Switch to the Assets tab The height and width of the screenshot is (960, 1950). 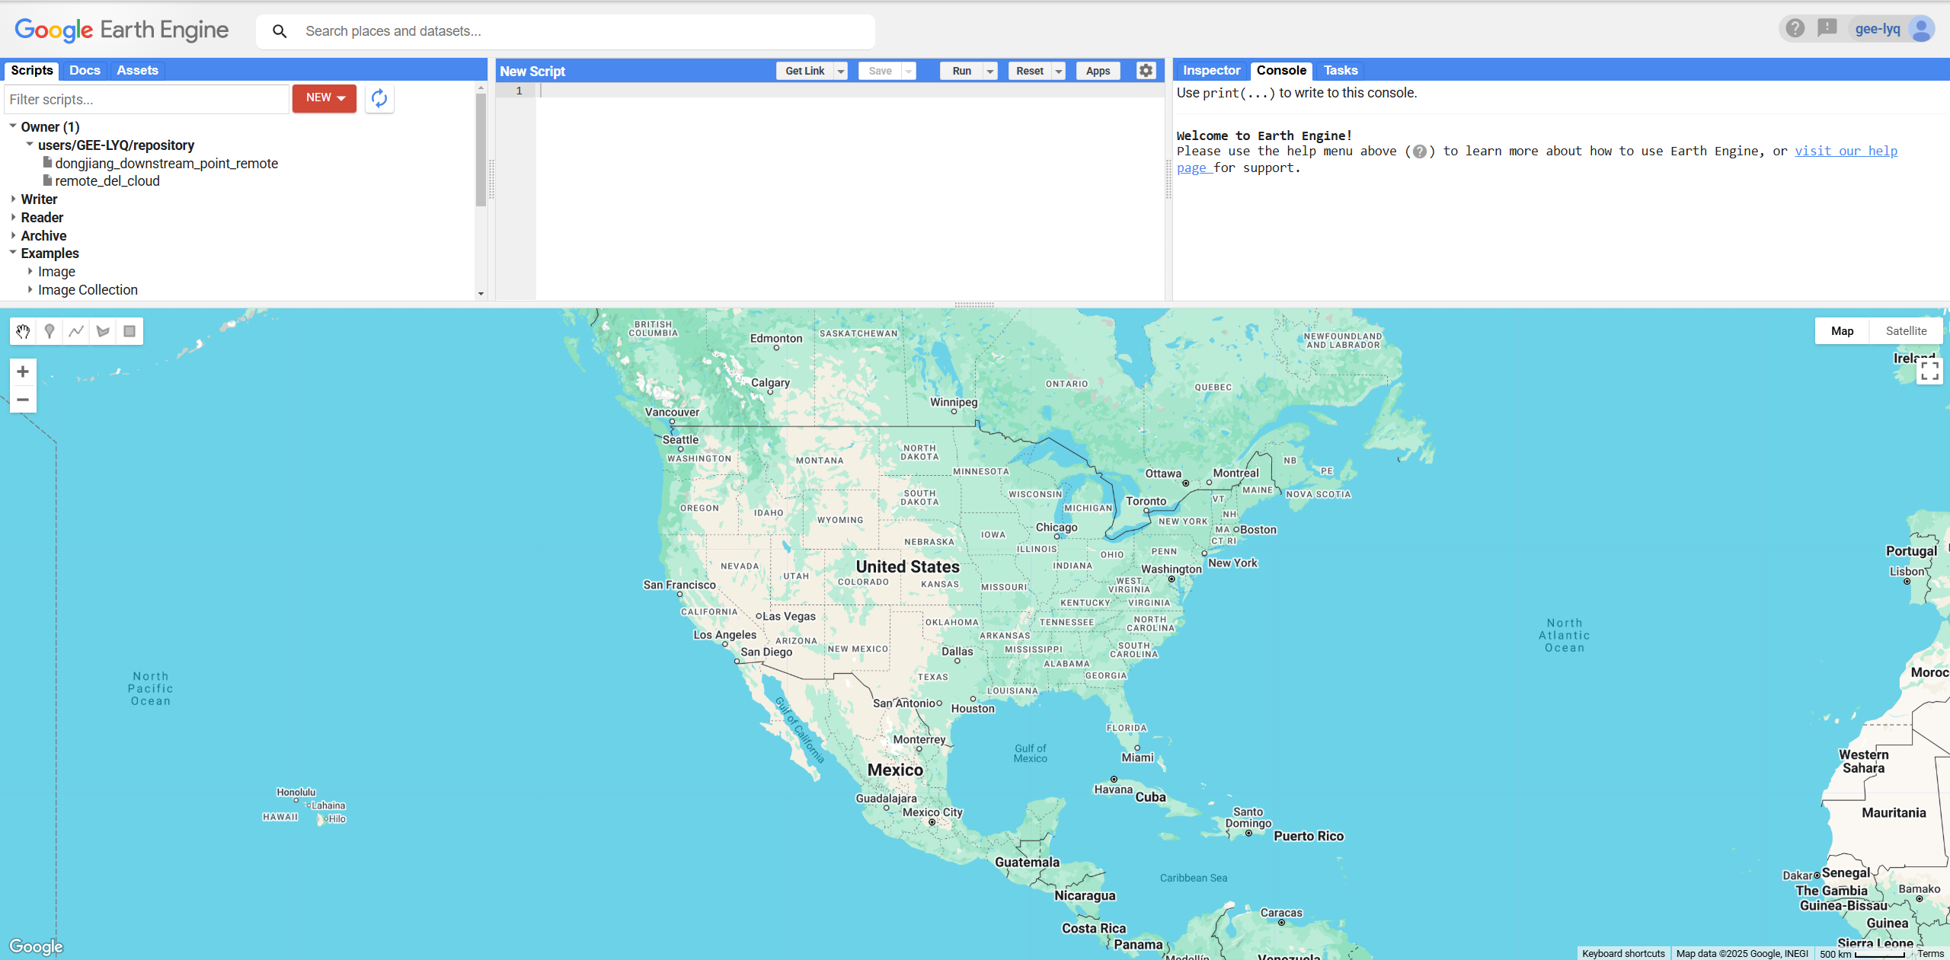coord(137,70)
